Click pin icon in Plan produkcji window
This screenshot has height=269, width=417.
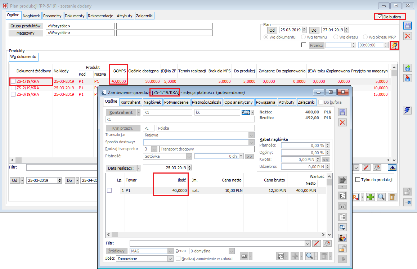coord(407,202)
